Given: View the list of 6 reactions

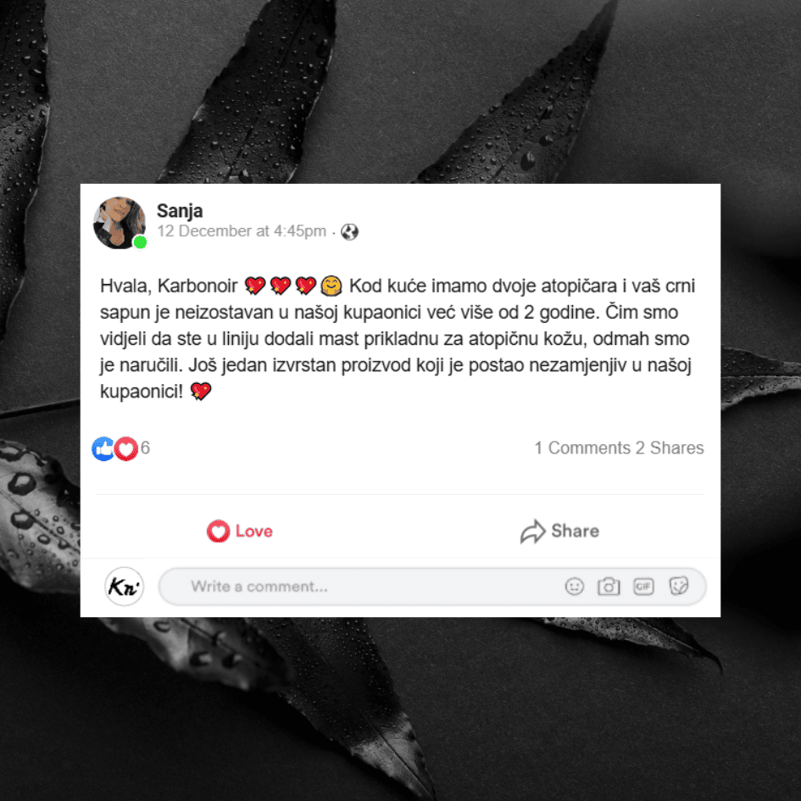Looking at the screenshot, I should point(145,448).
